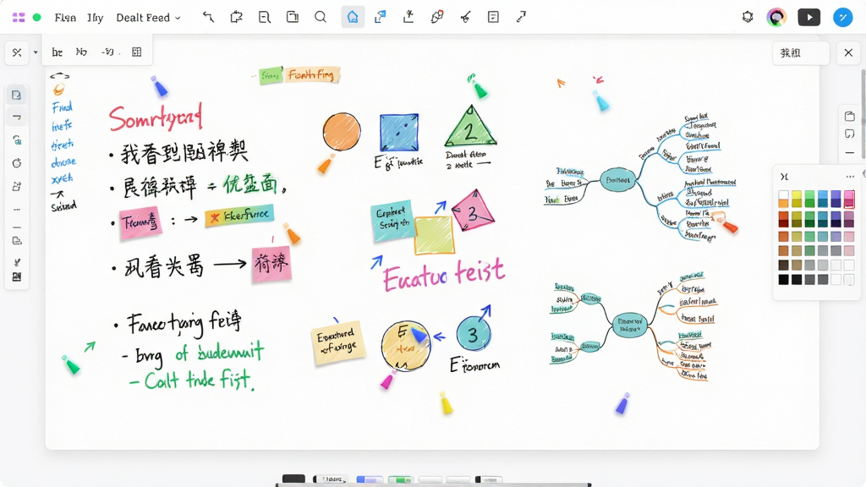866x487 pixels.
Task: Select the pink diamond numbered 3
Action: point(473,211)
